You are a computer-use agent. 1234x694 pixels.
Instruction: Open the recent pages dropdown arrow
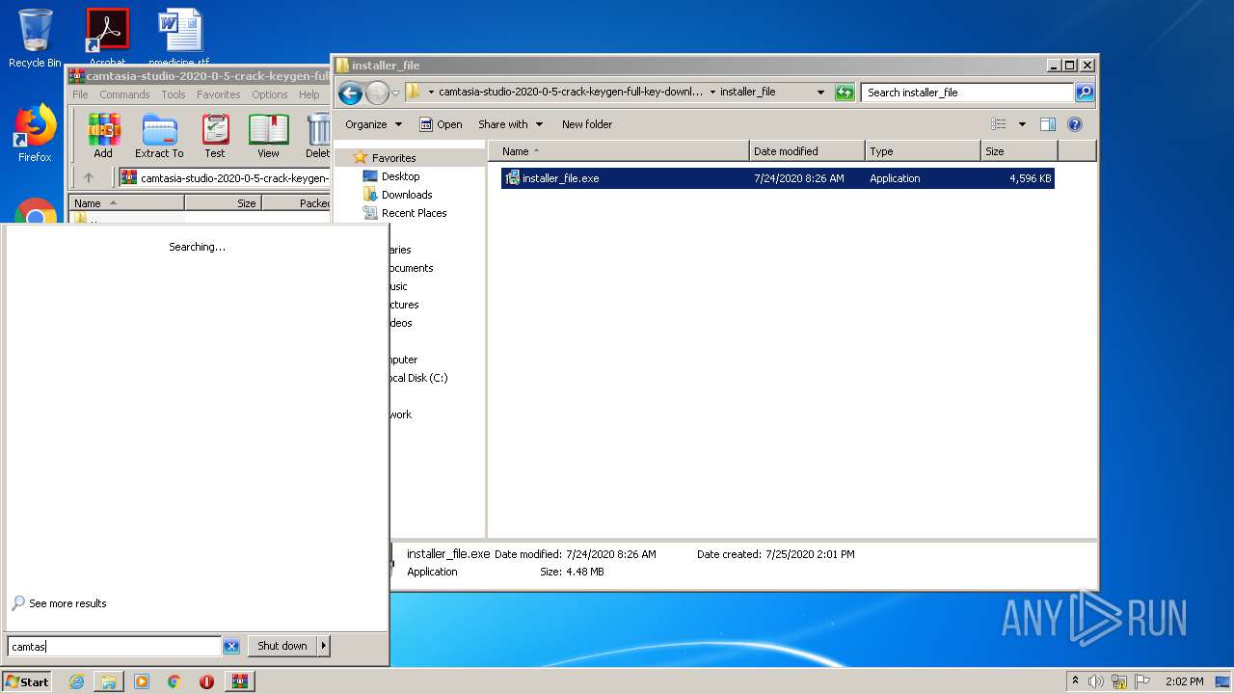tap(395, 93)
